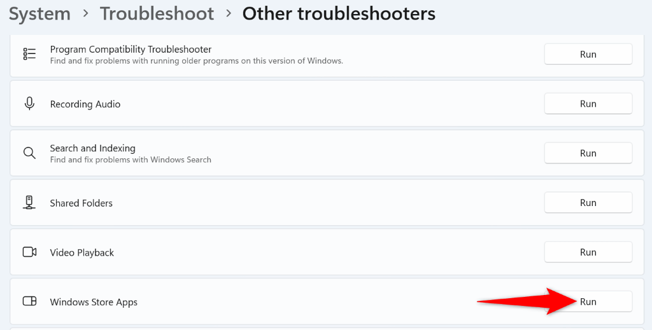Image resolution: width=652 pixels, height=330 pixels.
Task: Select the Shared Folders row label
Action: point(81,203)
